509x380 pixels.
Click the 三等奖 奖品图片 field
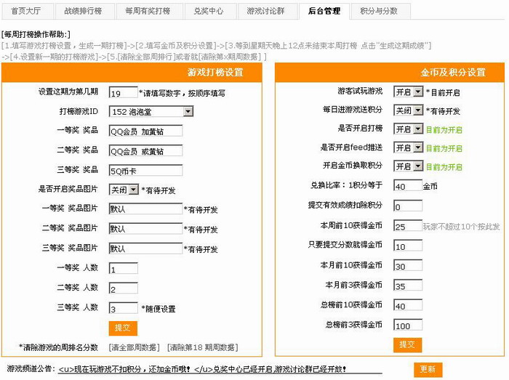coord(145,248)
